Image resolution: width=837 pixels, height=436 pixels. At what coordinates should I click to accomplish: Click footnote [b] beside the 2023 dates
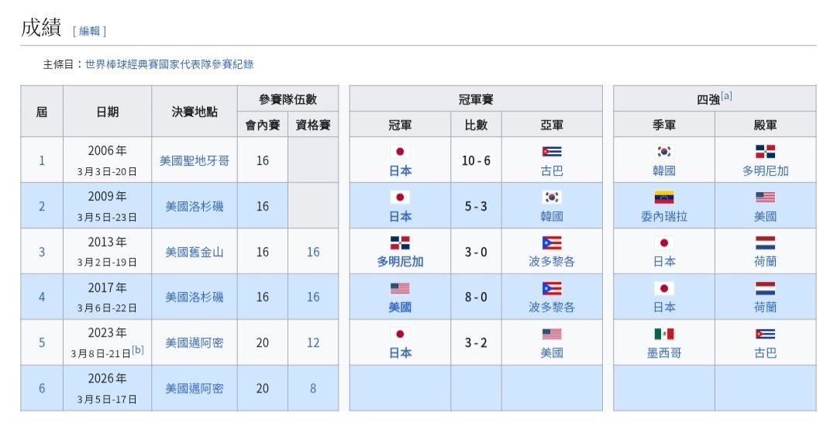coord(138,349)
